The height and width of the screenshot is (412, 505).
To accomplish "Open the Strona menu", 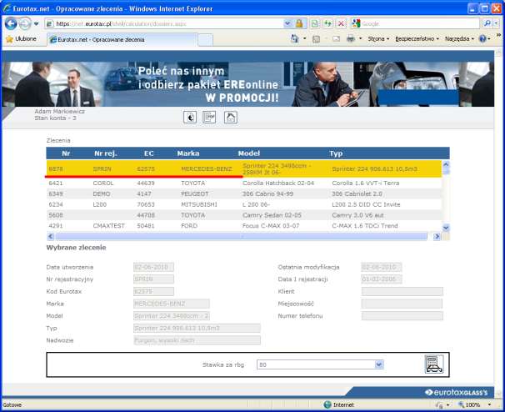I will point(378,38).
